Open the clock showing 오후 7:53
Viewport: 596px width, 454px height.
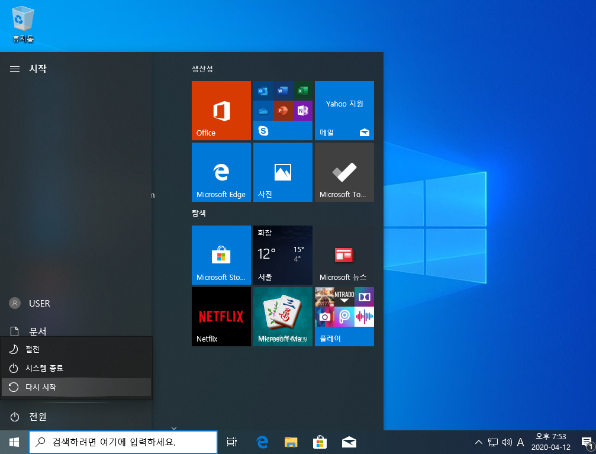551,442
